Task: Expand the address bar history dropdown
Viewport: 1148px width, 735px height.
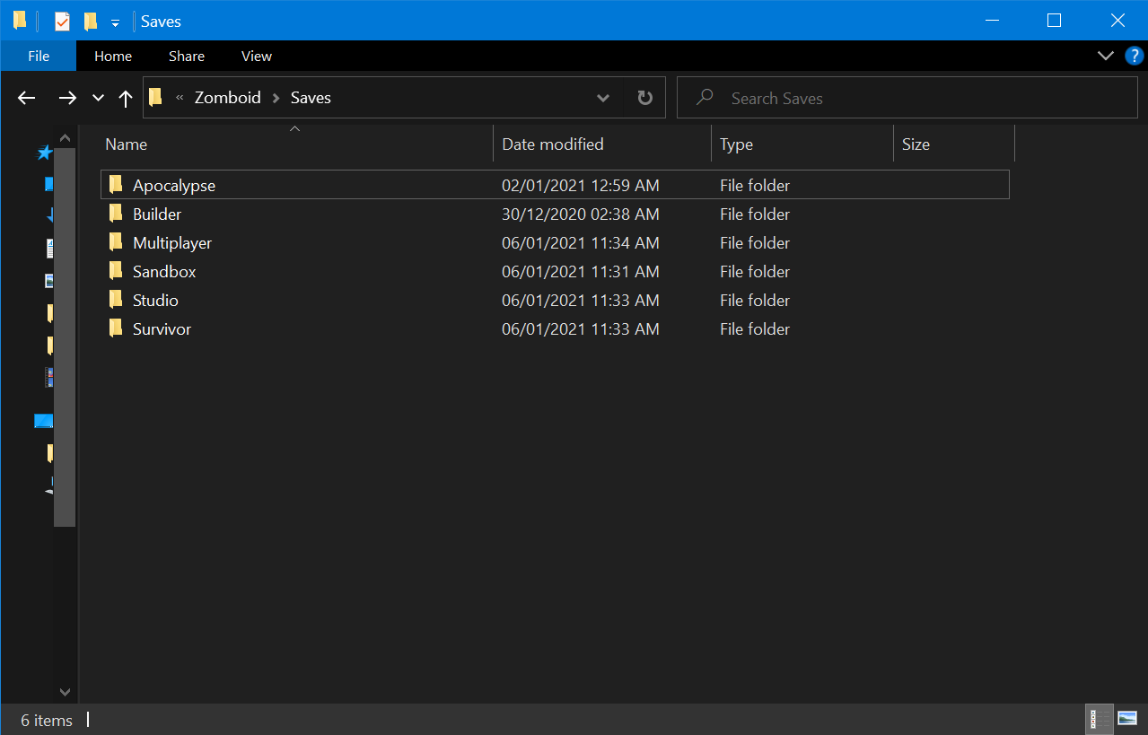Action: [603, 98]
